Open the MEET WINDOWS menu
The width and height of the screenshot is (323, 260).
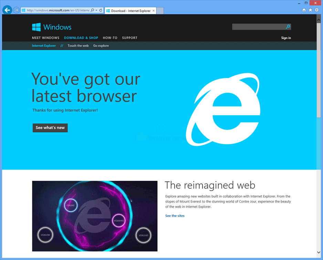(45, 38)
